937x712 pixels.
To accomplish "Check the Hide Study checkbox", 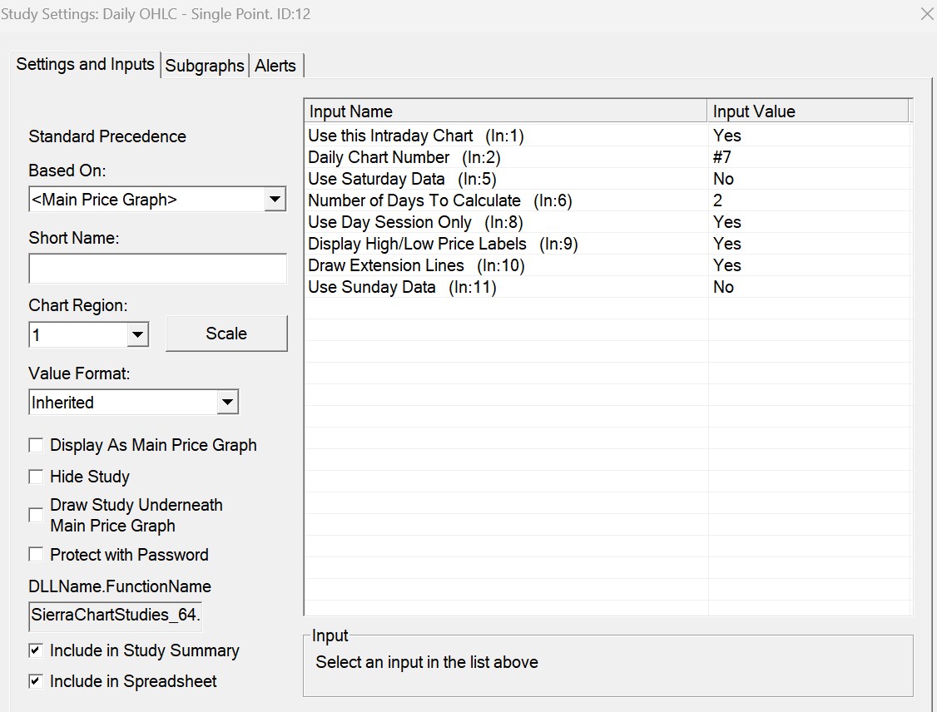I will coord(36,477).
